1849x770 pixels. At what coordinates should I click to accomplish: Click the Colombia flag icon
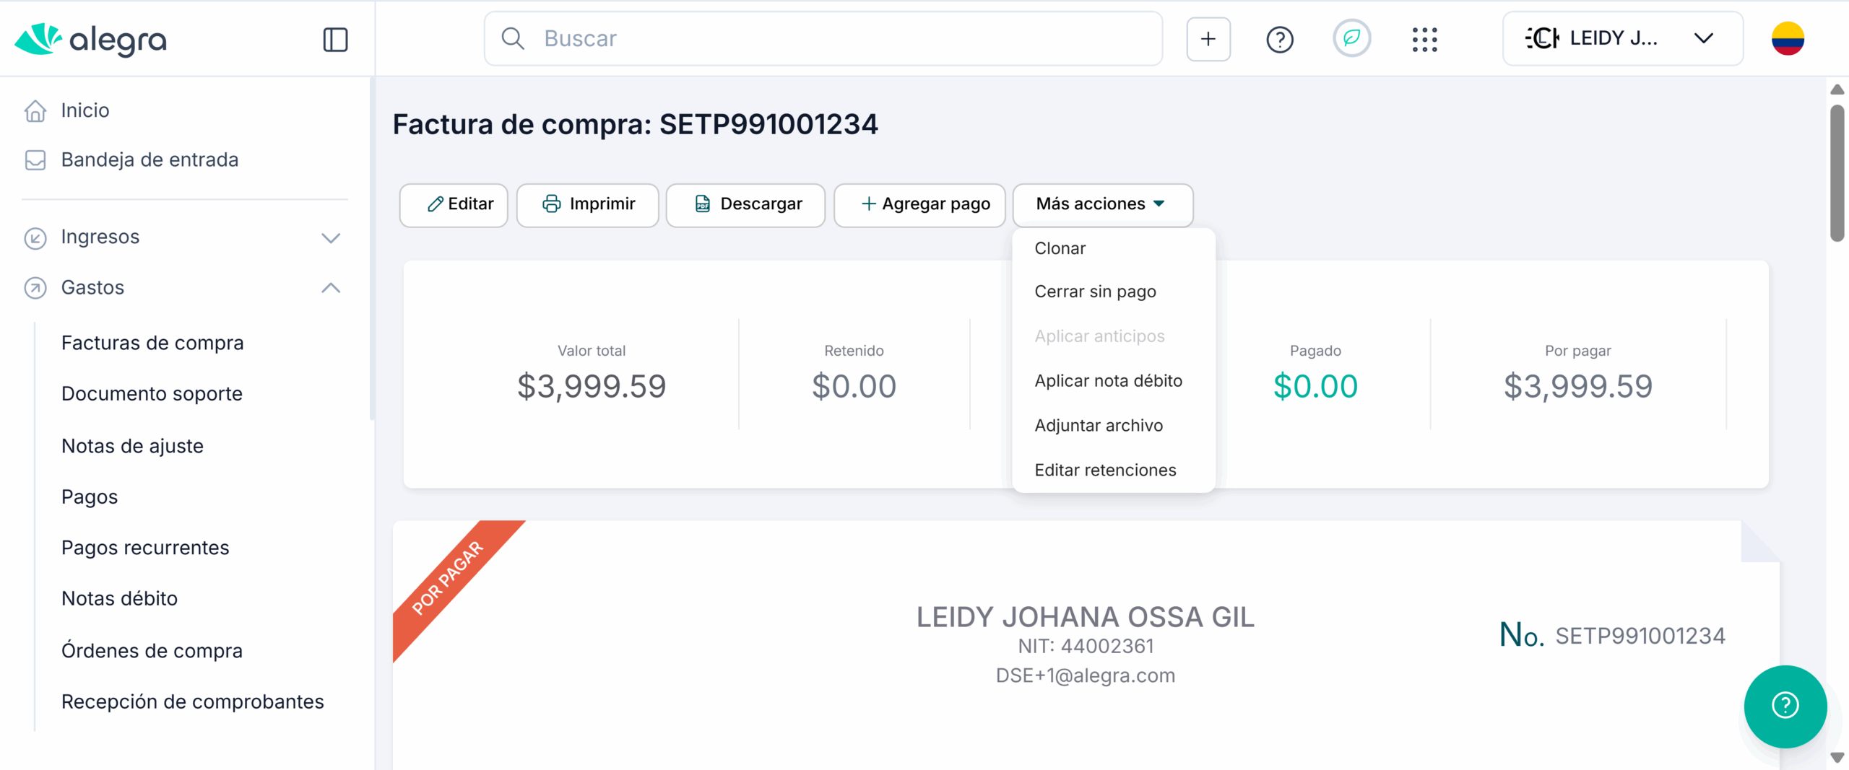[x=1788, y=39]
